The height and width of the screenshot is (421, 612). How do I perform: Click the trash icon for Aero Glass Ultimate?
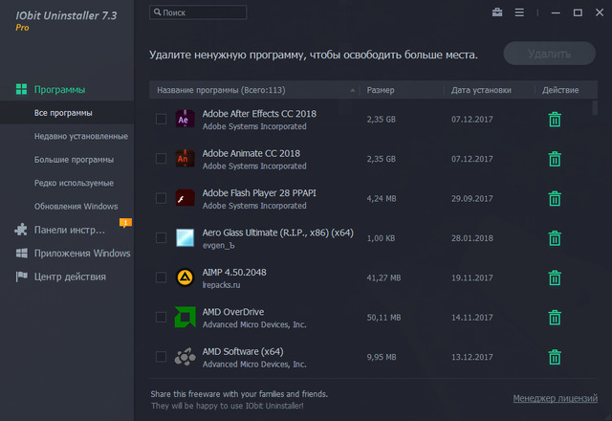pyautogui.click(x=554, y=238)
